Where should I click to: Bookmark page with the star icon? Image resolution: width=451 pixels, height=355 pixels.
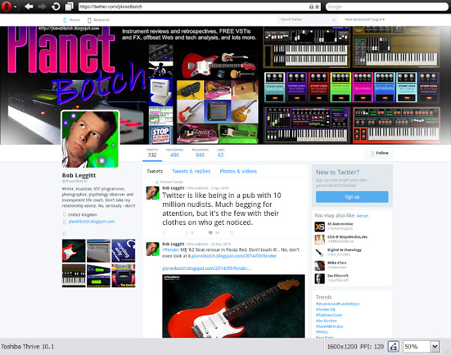317,6
